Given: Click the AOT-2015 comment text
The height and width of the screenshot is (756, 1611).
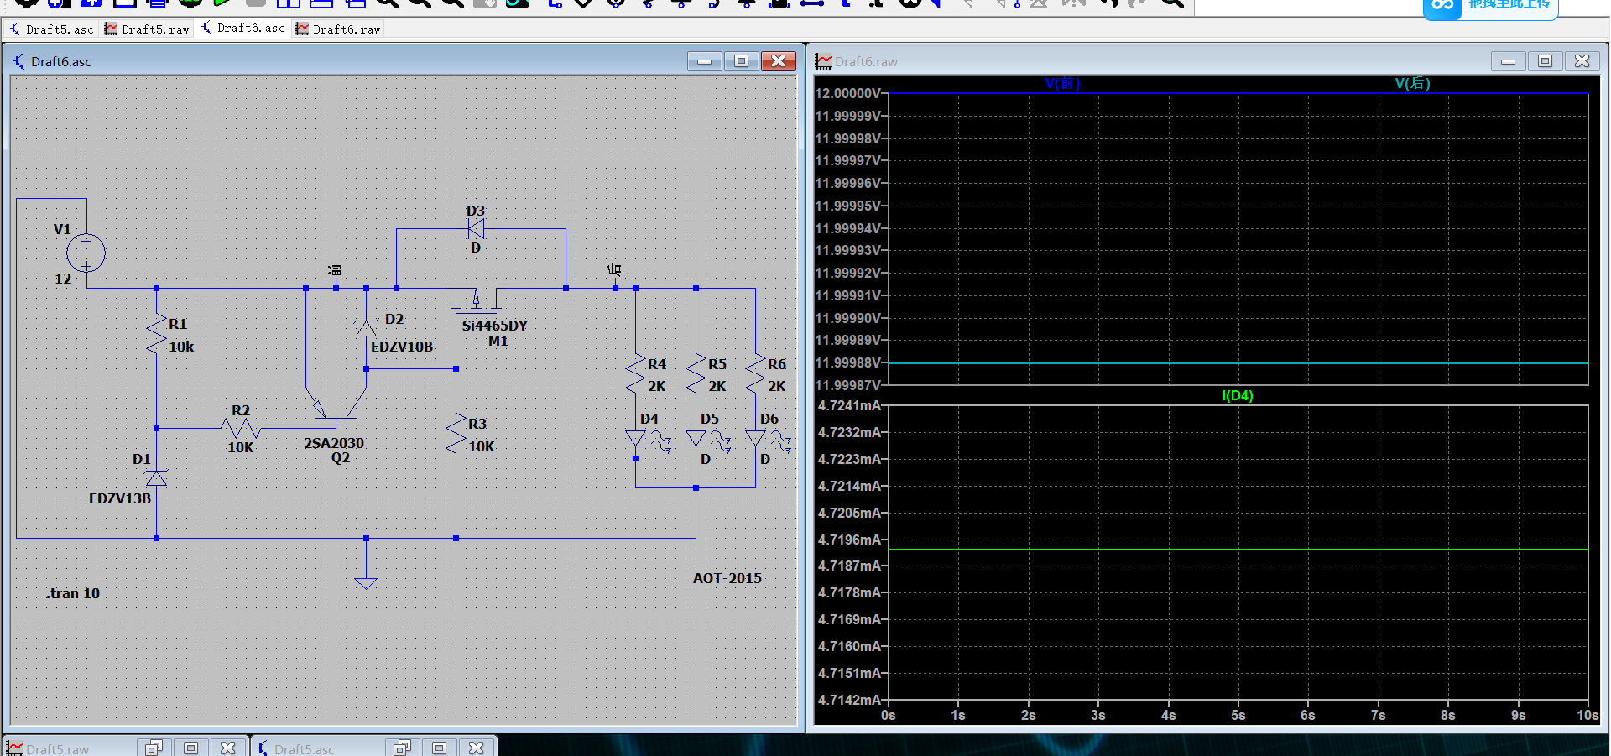Looking at the screenshot, I should [x=727, y=578].
